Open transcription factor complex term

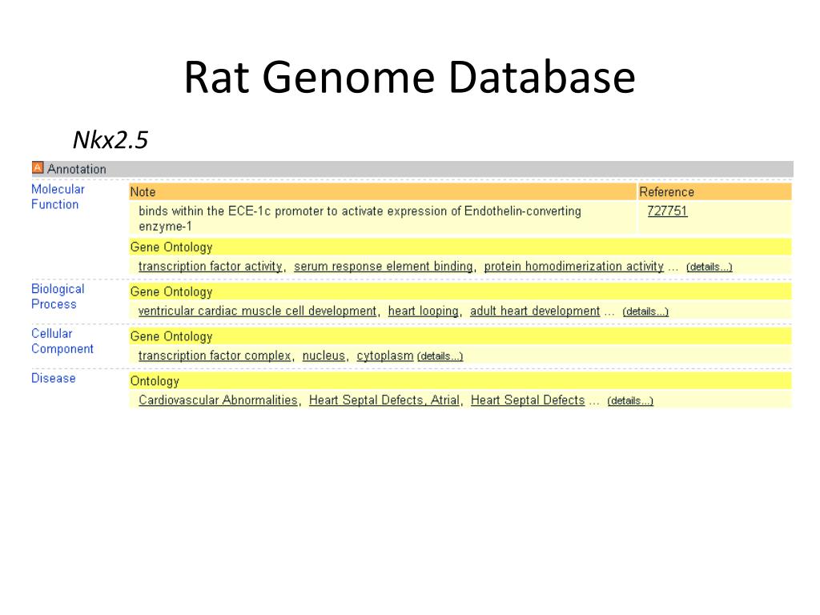coord(215,355)
